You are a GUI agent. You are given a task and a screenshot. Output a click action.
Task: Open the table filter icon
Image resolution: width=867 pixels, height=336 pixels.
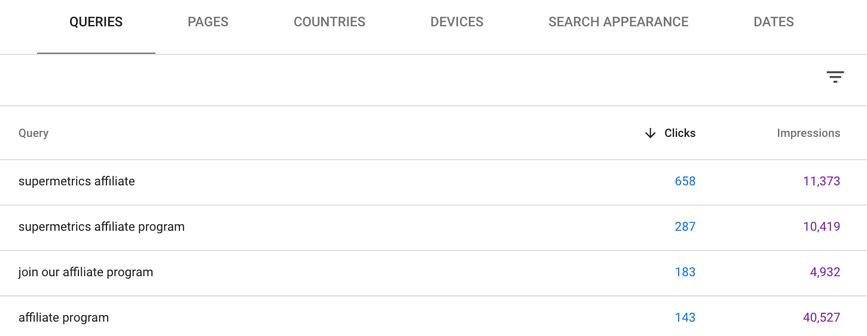coord(835,77)
